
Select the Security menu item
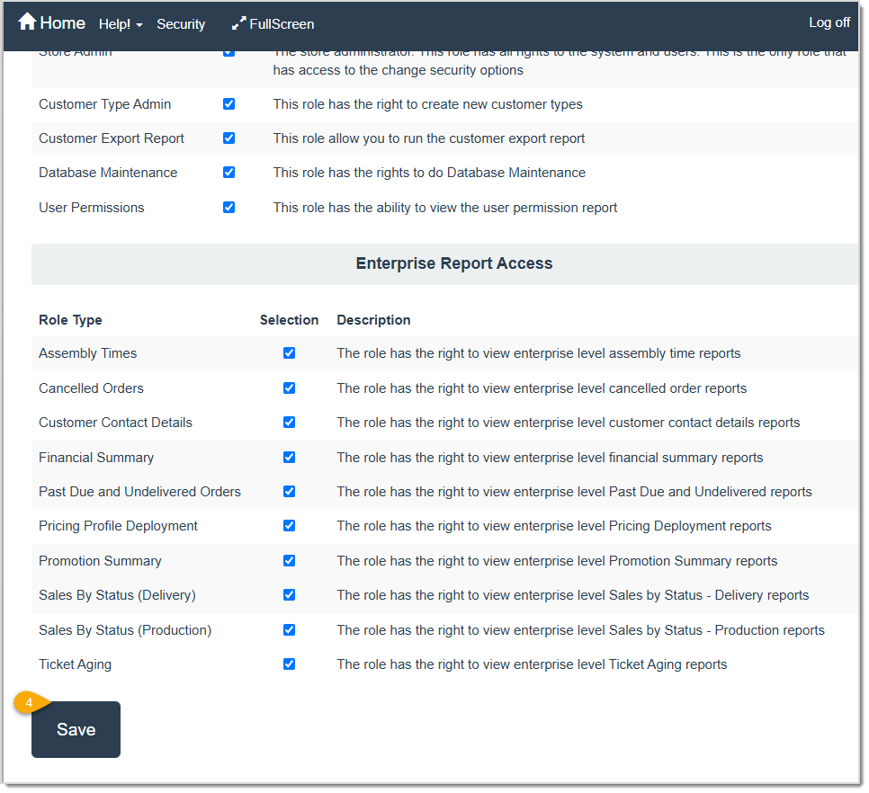point(181,24)
